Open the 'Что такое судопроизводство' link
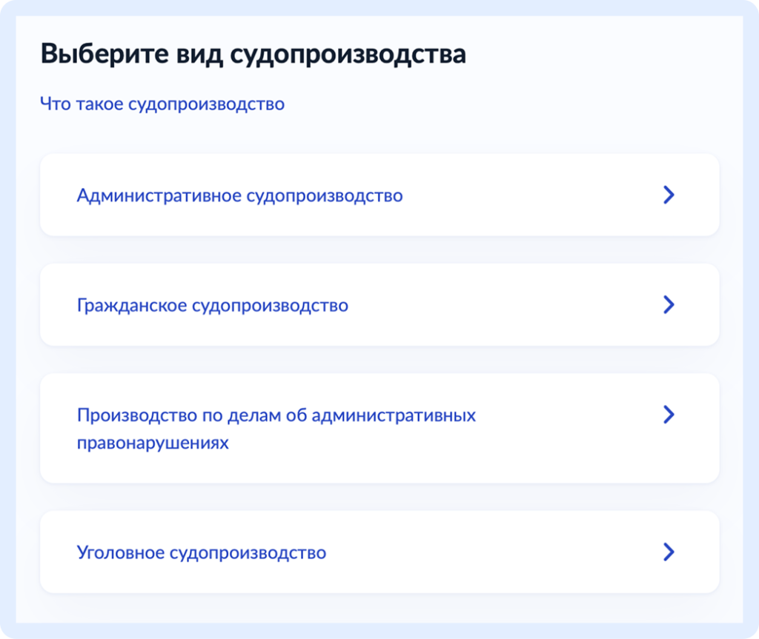The width and height of the screenshot is (759, 639). click(x=162, y=104)
